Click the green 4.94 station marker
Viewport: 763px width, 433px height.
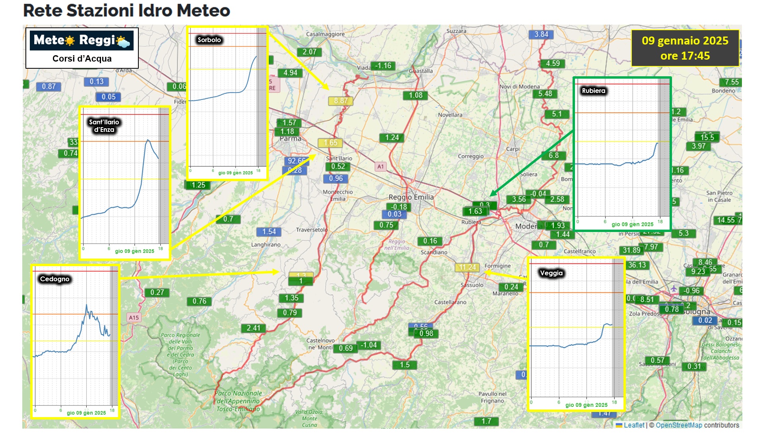[x=290, y=73]
